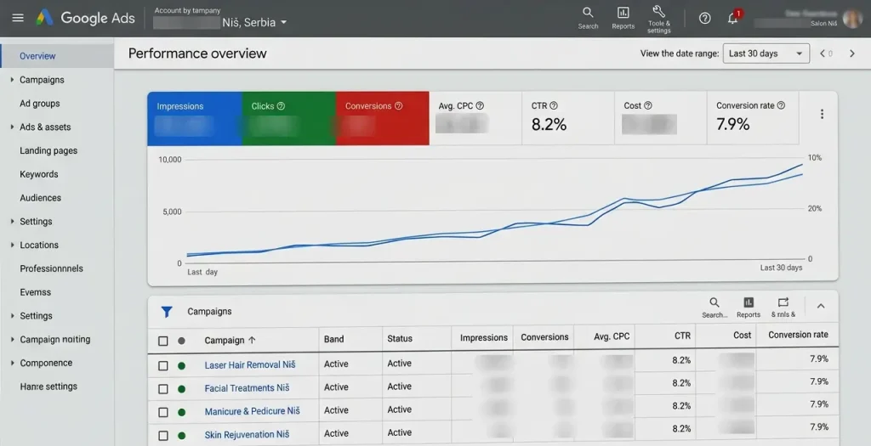The image size is (871, 446).
Task: Click green status dot for Facial Treatments
Action: click(x=181, y=389)
